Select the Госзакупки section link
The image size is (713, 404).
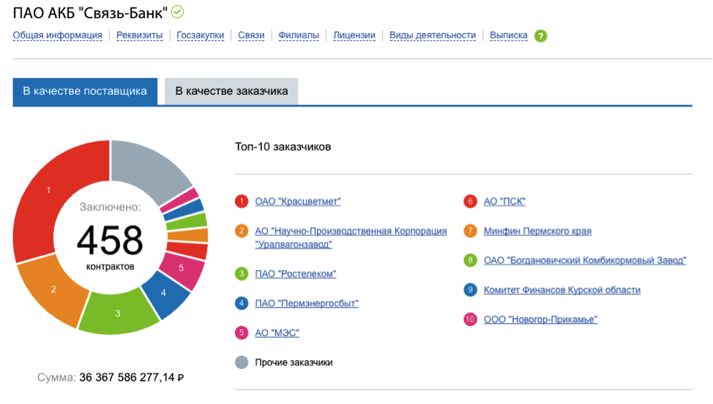point(200,35)
